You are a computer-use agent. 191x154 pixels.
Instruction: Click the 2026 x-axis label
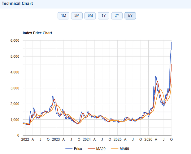(148, 139)
